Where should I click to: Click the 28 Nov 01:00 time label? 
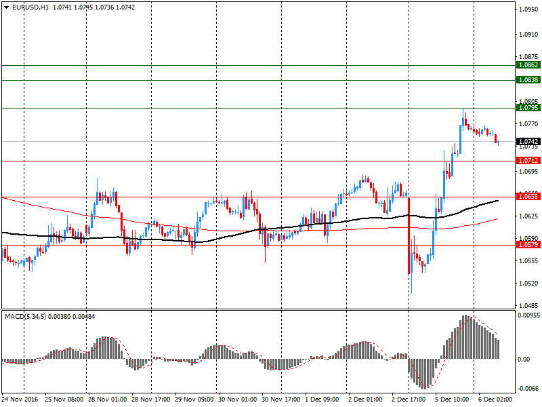pos(108,400)
